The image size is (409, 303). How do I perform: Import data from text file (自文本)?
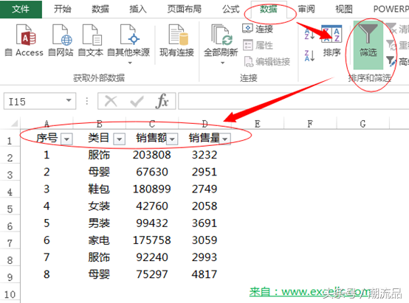91,41
